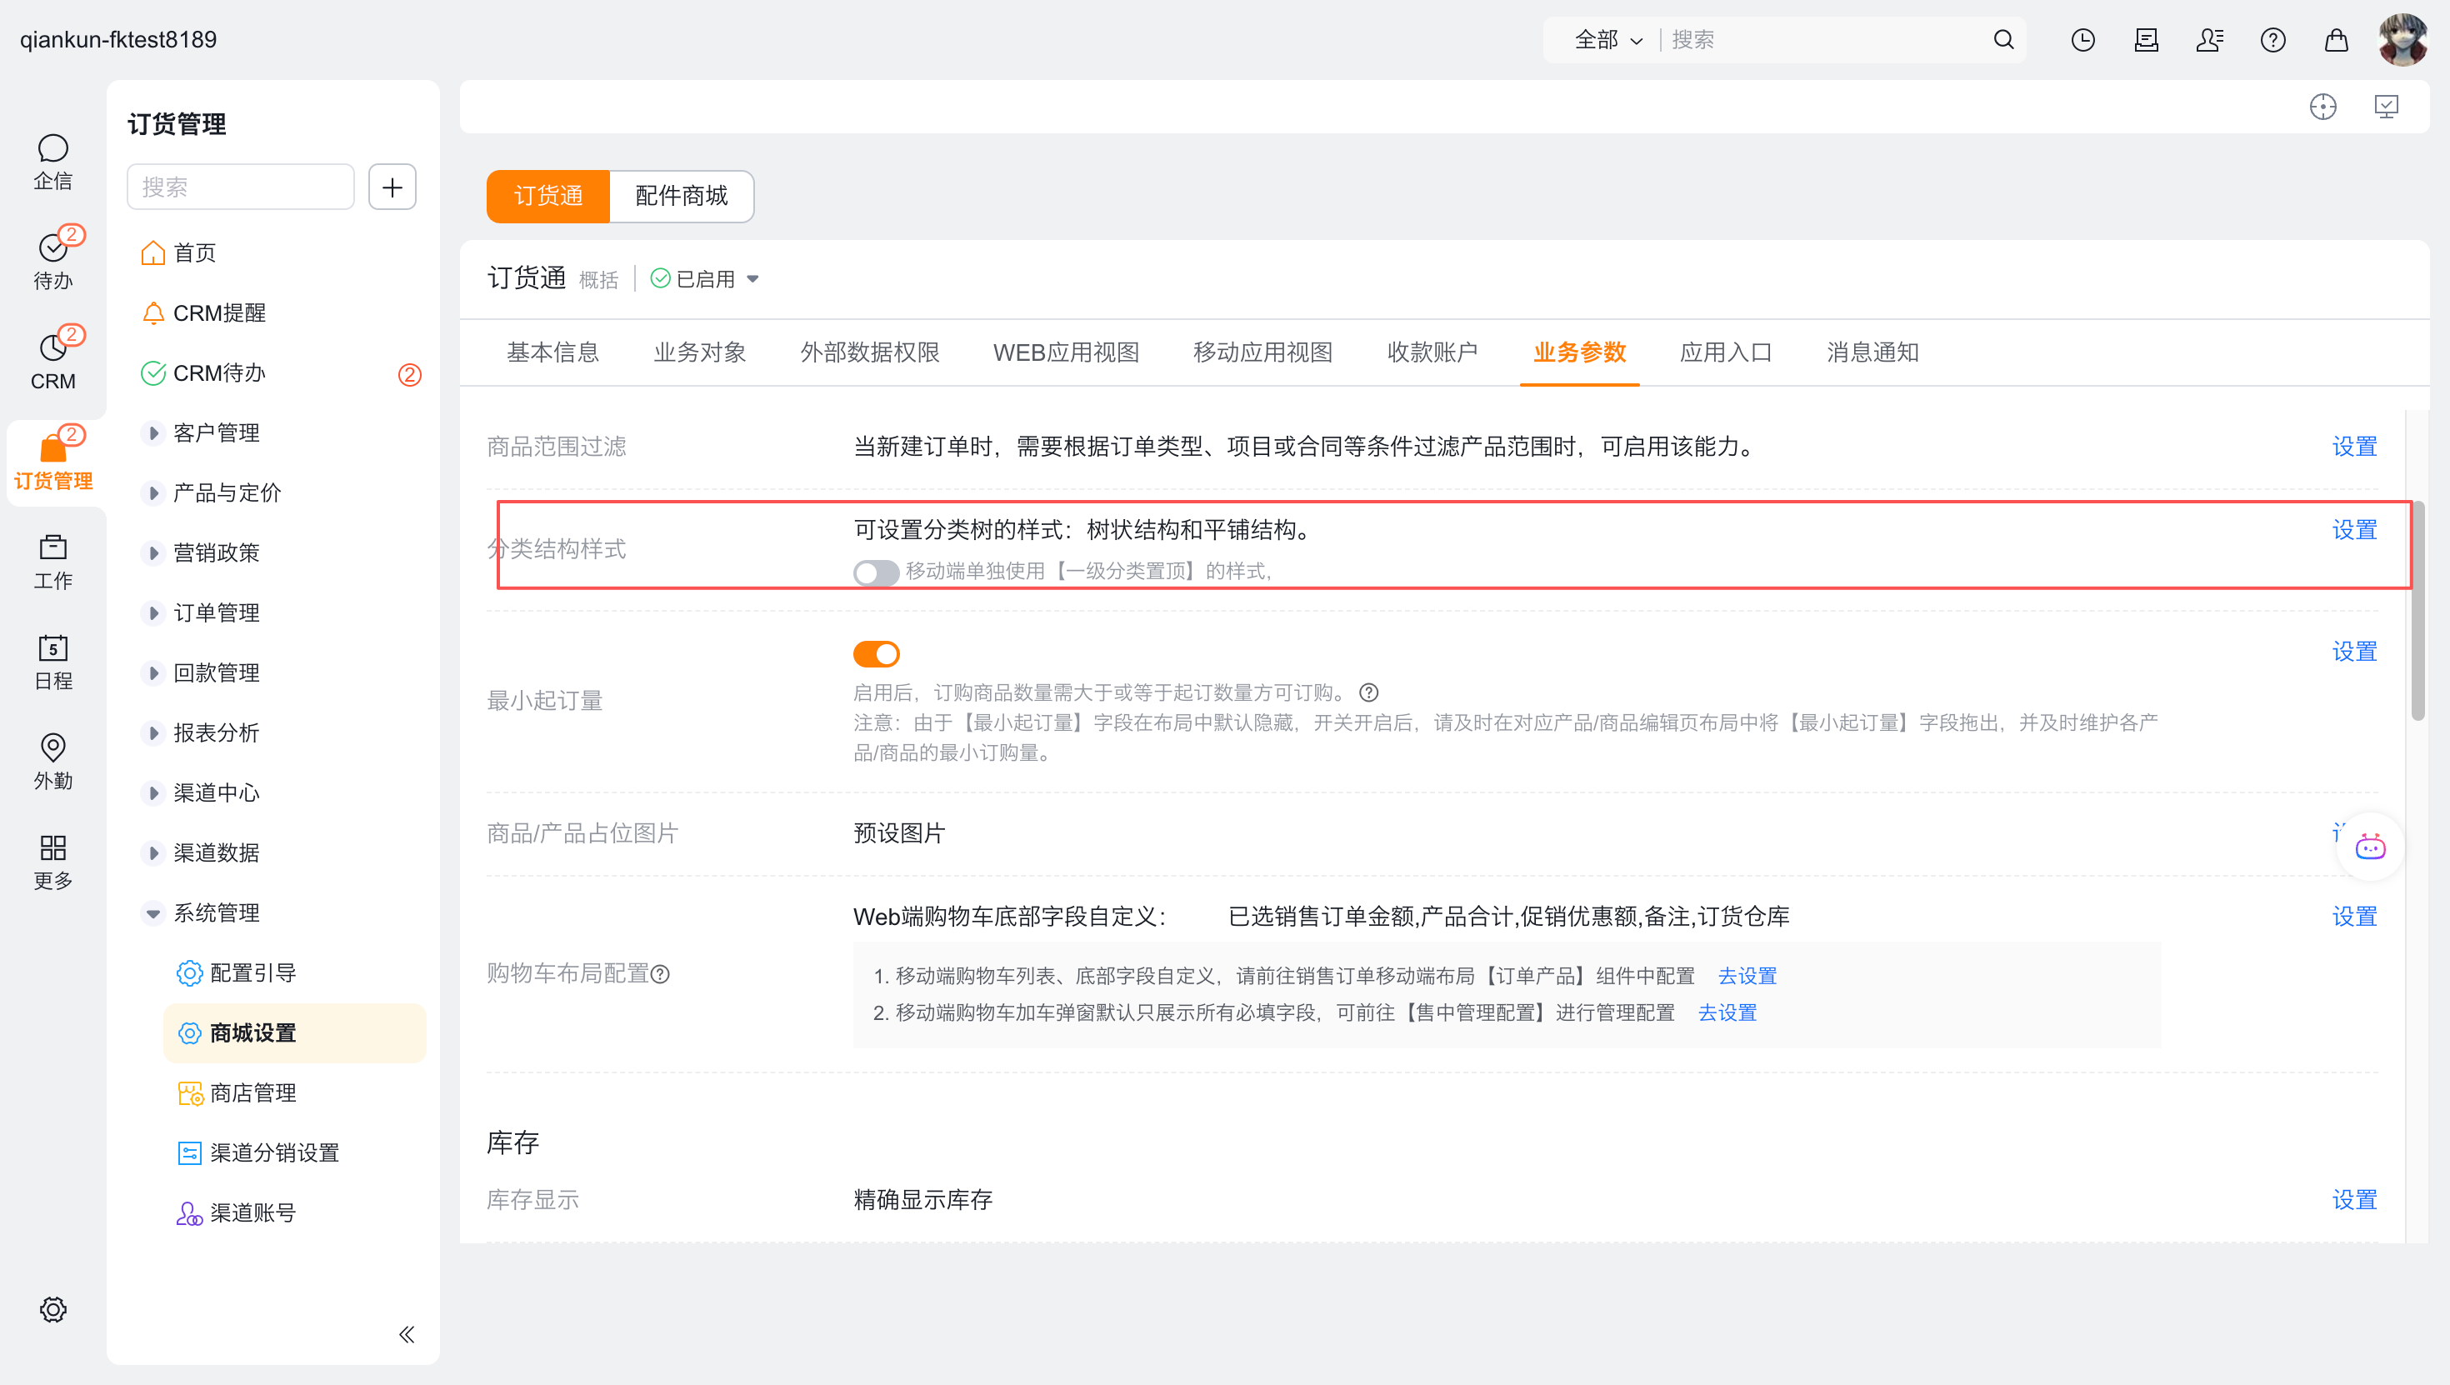Collapse sidebar with double chevron icon
Viewport: 2450px width, 1385px height.
(x=406, y=1333)
